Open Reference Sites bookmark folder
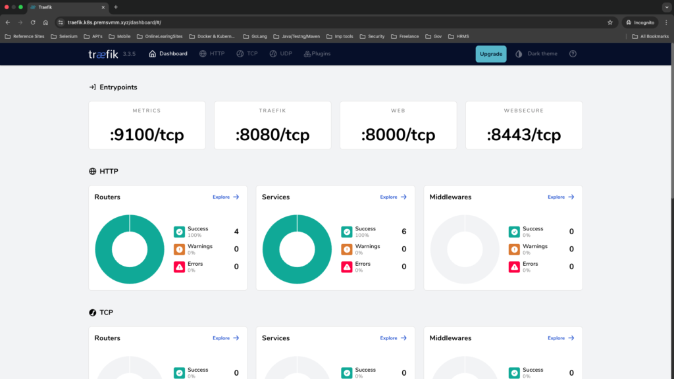The width and height of the screenshot is (674, 379). (x=24, y=37)
